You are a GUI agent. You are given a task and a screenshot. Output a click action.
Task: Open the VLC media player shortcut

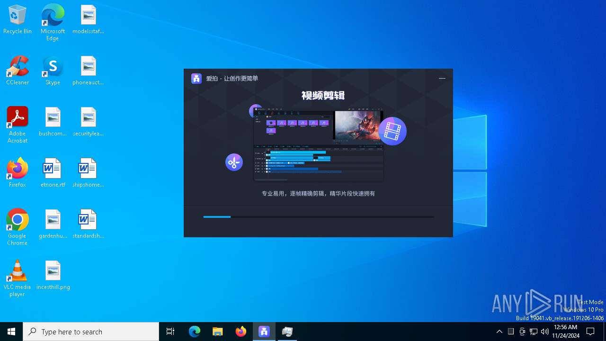[18, 279]
